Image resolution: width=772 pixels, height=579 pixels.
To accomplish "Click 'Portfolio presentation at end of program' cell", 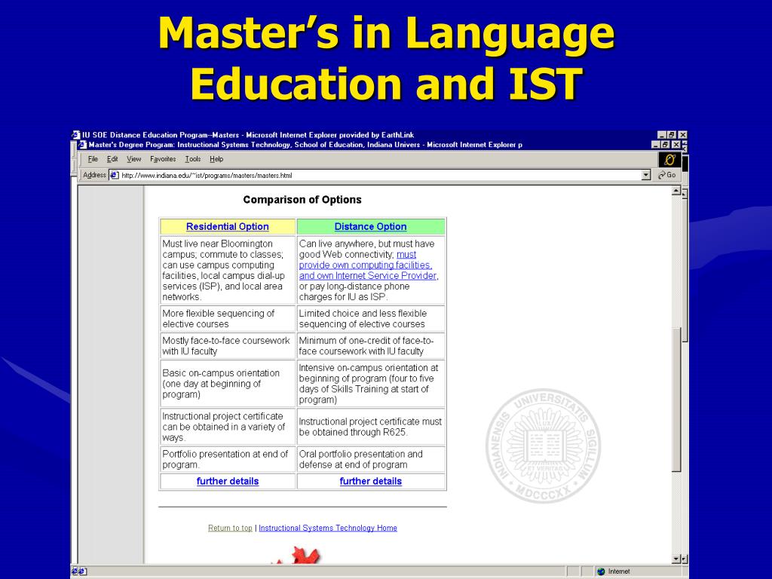I will (228, 459).
